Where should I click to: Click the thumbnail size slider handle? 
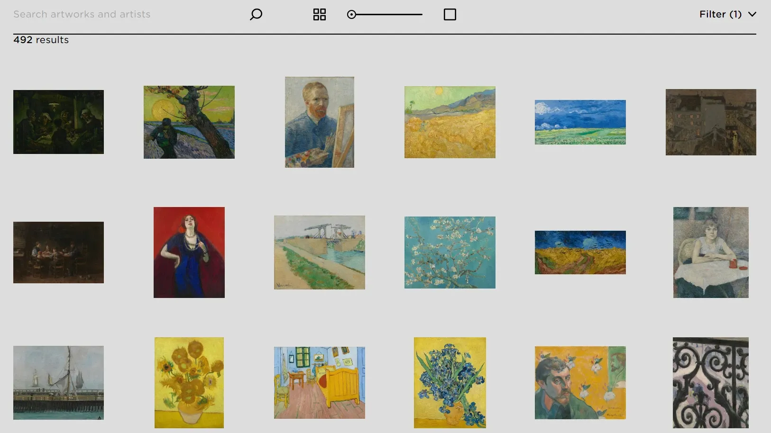click(351, 15)
